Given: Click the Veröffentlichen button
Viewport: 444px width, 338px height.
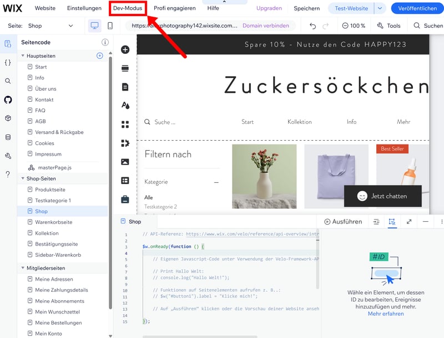Looking at the screenshot, I should coord(417,8).
